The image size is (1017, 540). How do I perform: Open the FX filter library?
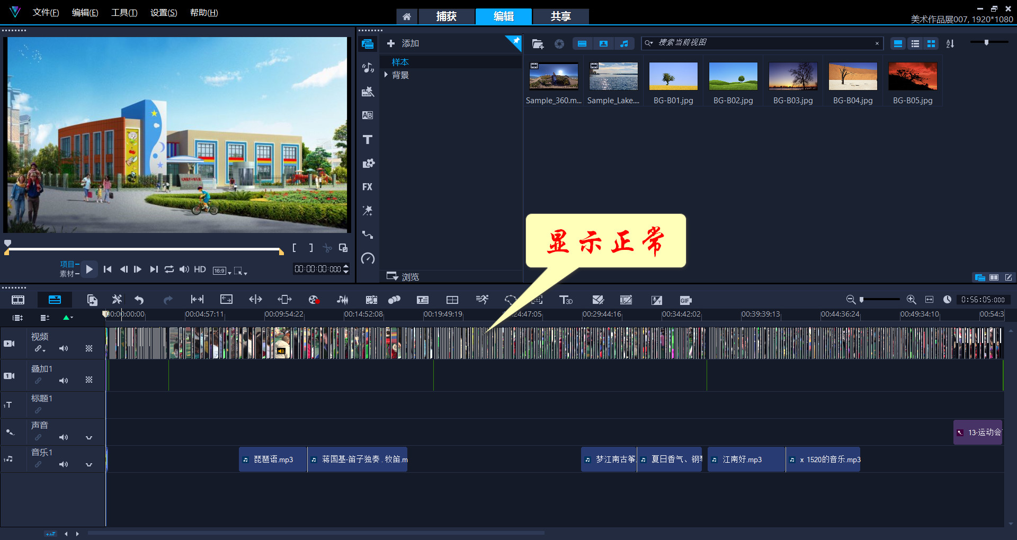click(368, 187)
